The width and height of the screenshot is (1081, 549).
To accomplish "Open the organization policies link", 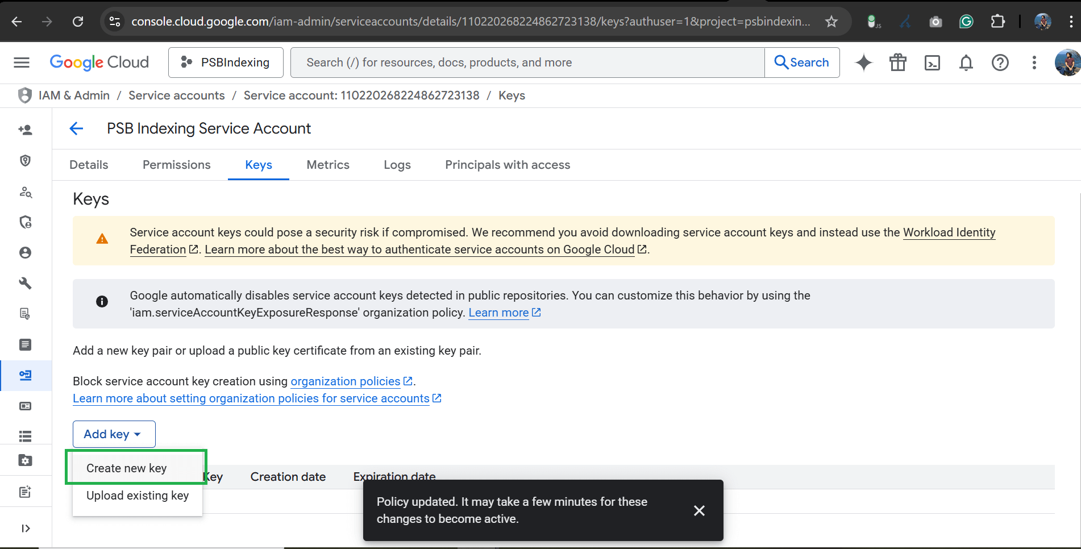I will coord(346,381).
